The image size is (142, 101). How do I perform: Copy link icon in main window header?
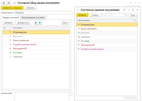coord(130,3)
